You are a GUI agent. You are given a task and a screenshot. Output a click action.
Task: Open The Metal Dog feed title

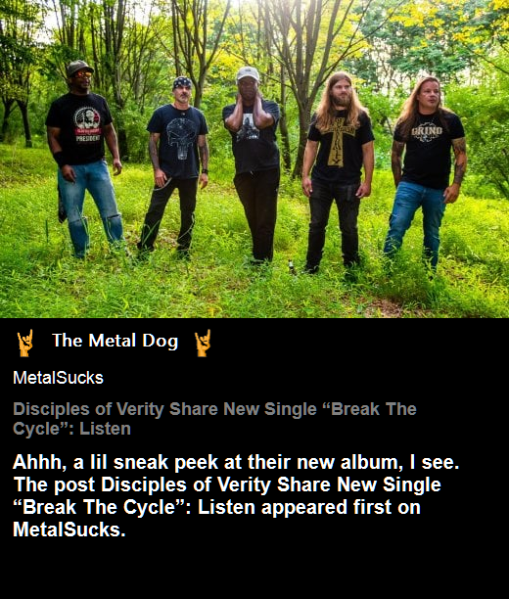coord(116,341)
